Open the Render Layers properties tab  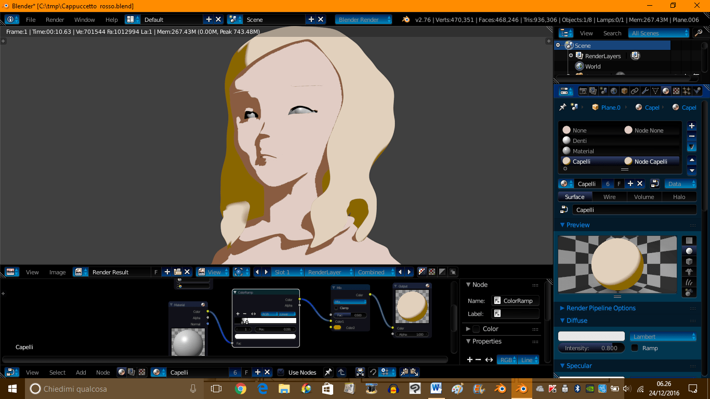pos(593,91)
